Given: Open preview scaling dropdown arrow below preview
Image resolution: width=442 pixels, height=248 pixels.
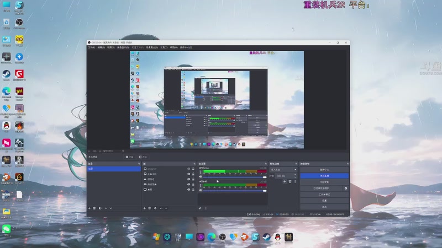Looking at the screenshot, I should click(123, 151).
